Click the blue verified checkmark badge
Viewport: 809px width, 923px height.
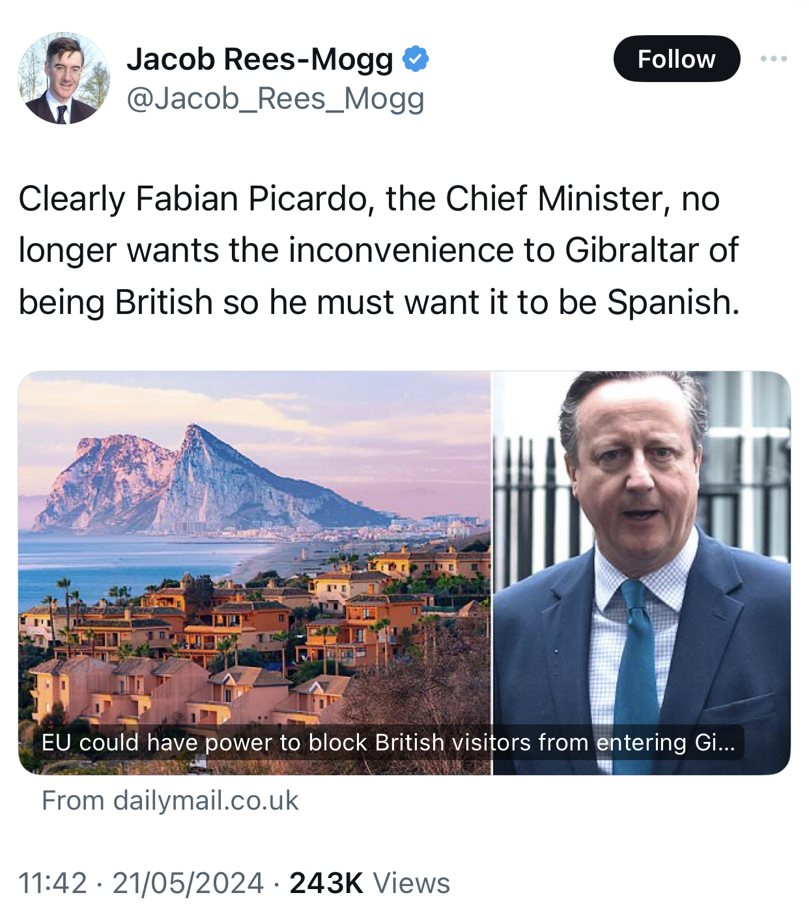(416, 59)
